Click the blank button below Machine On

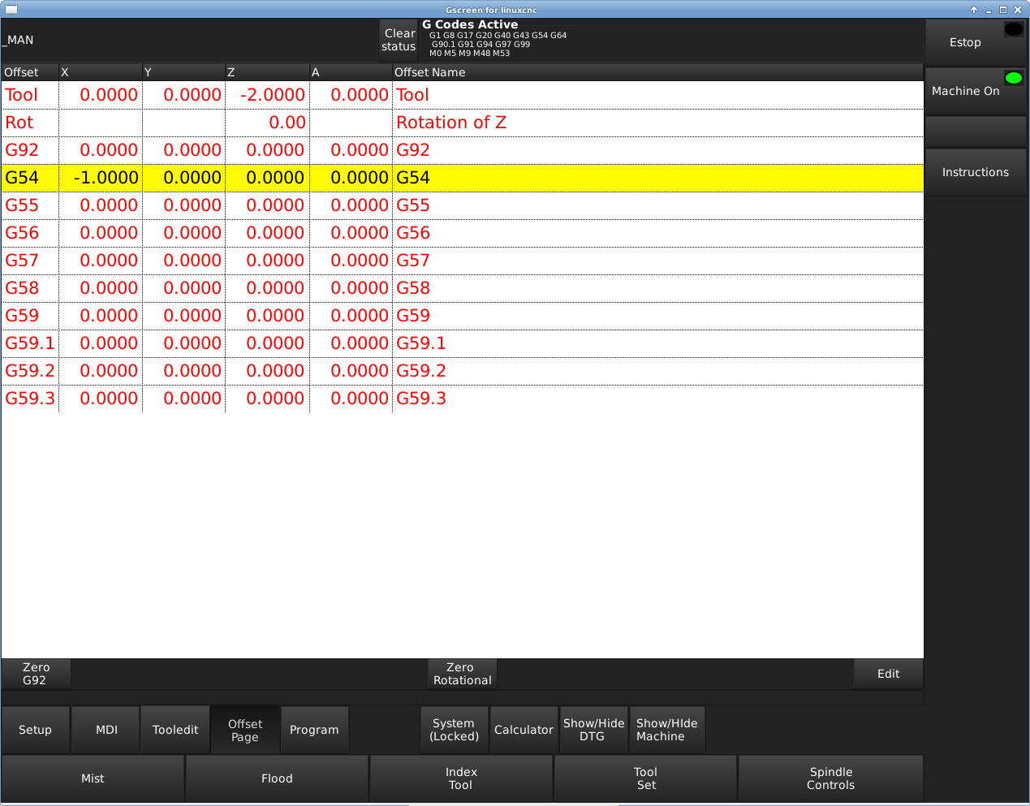(x=976, y=131)
